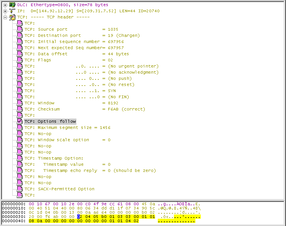Click the DLC network card icon
This screenshot has width=286, height=226.
(12, 5)
